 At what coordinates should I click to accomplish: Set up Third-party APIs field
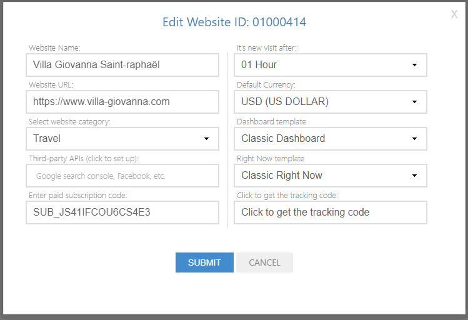click(122, 176)
